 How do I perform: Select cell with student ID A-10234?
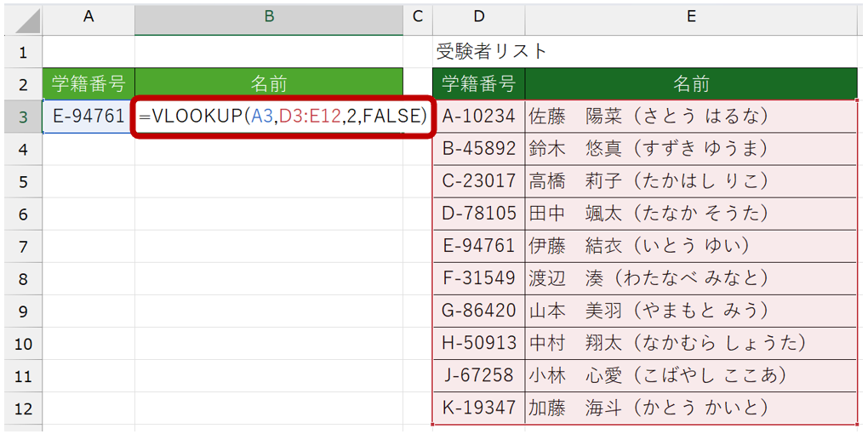pyautogui.click(x=479, y=117)
